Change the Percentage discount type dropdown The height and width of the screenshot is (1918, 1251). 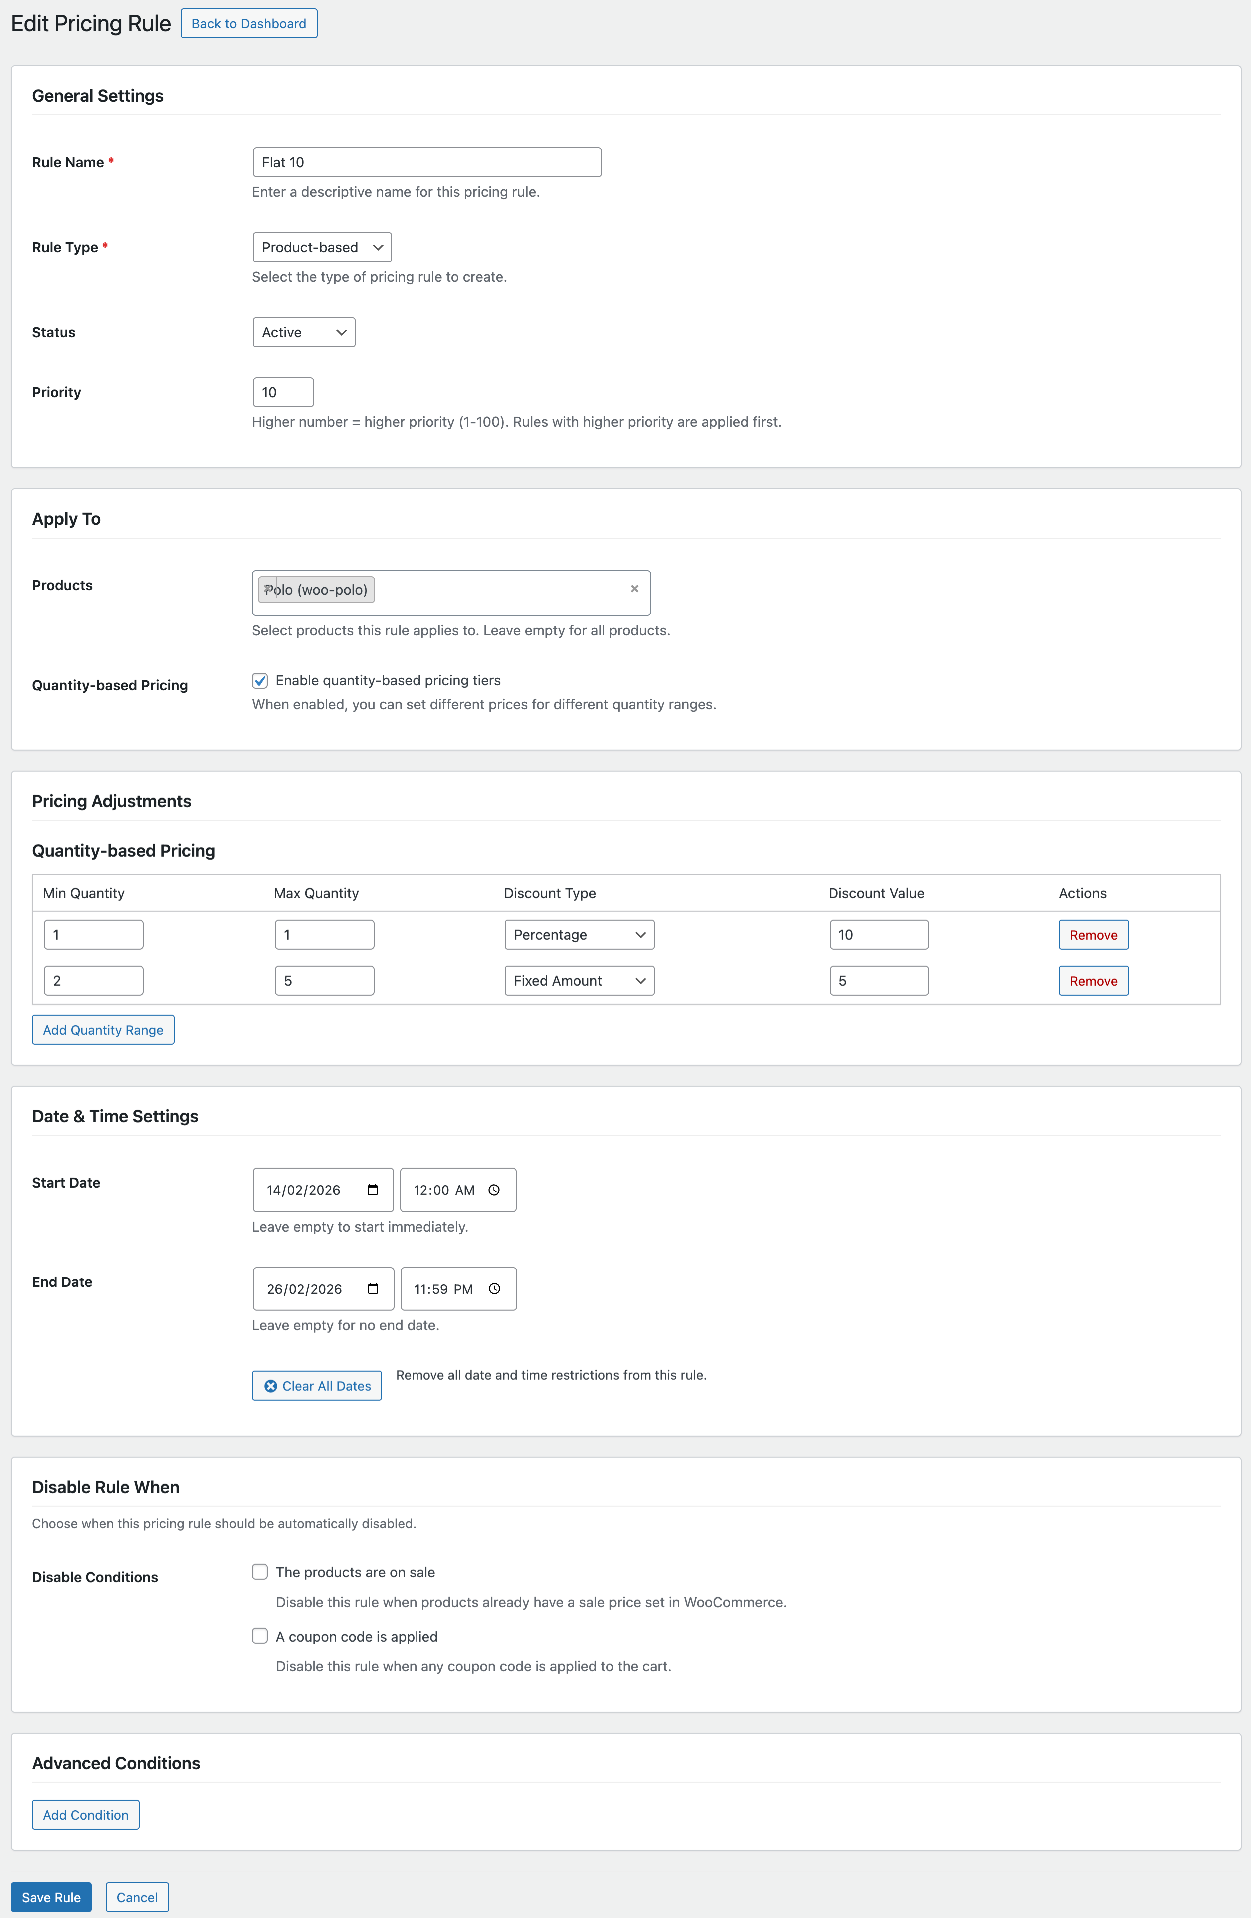tap(578, 934)
